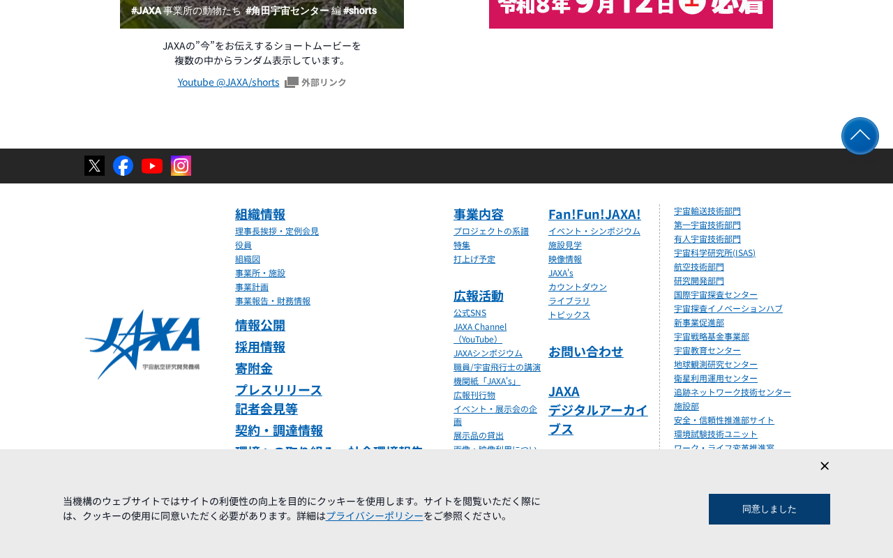893x558 pixels.
Task: Open the Instagram social icon
Action: (x=181, y=166)
